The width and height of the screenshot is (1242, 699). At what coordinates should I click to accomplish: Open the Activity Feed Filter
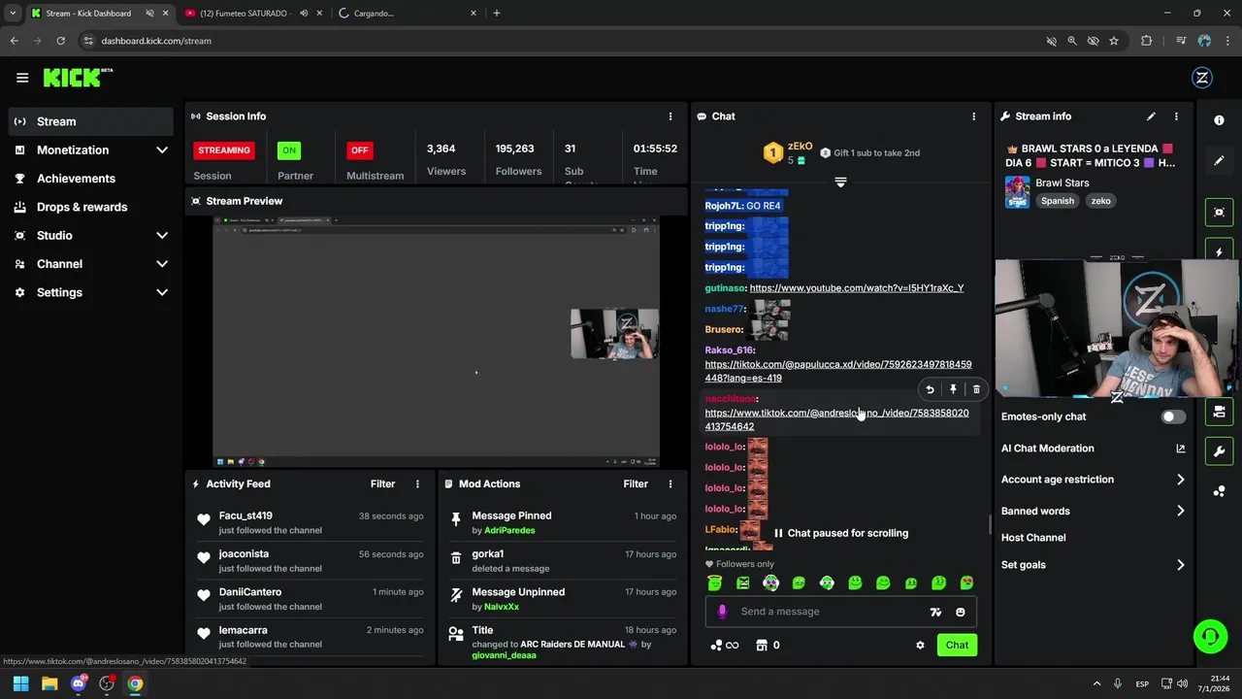click(x=382, y=483)
